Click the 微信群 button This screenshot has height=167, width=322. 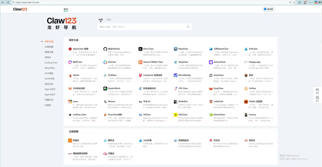click(269, 9)
